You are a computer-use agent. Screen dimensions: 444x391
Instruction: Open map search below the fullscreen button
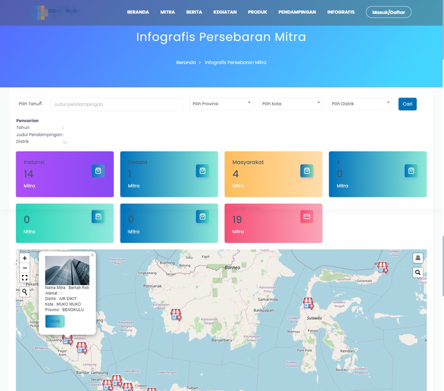pyautogui.click(x=25, y=292)
